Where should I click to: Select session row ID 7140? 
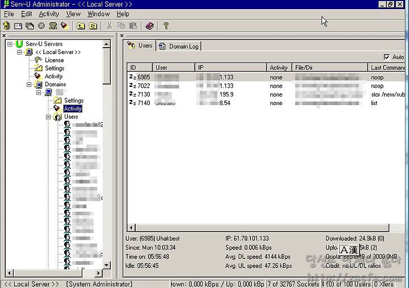266,103
